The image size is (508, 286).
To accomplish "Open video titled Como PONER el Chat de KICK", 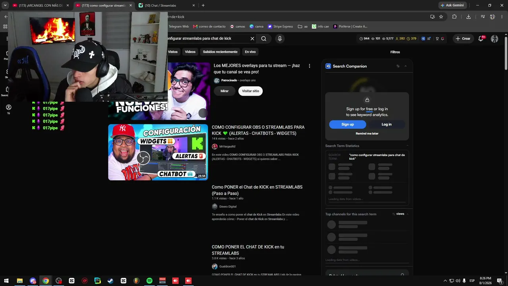I will click(257, 190).
